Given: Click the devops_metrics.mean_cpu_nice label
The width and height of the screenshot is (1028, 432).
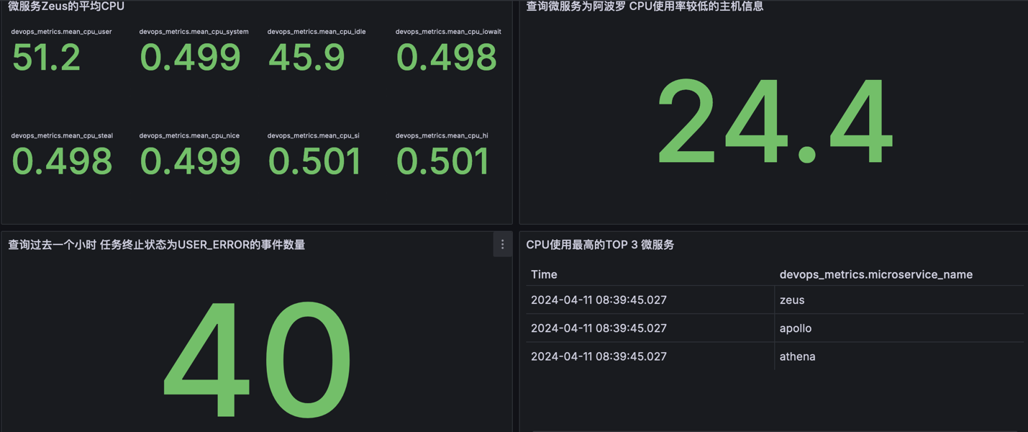Looking at the screenshot, I should [189, 135].
